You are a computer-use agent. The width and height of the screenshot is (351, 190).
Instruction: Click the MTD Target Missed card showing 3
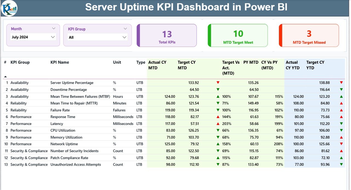309,35
